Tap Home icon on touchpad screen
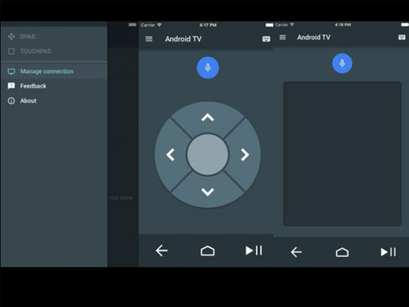This screenshot has width=409, height=307. 342,252
